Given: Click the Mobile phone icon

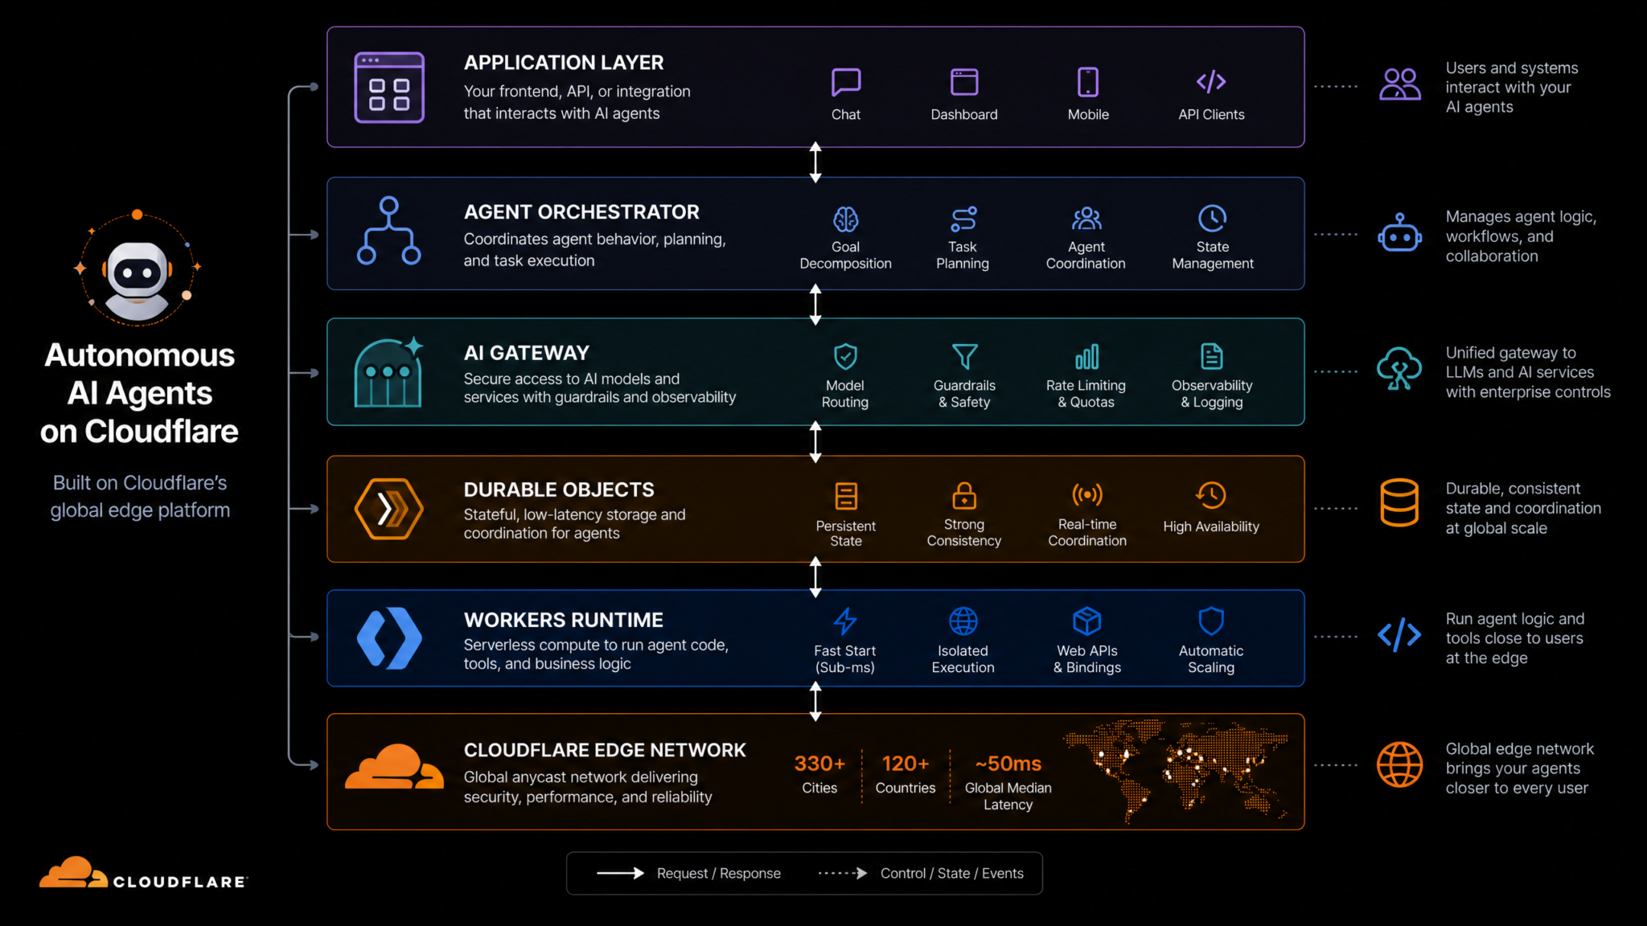Looking at the screenshot, I should tap(1087, 82).
